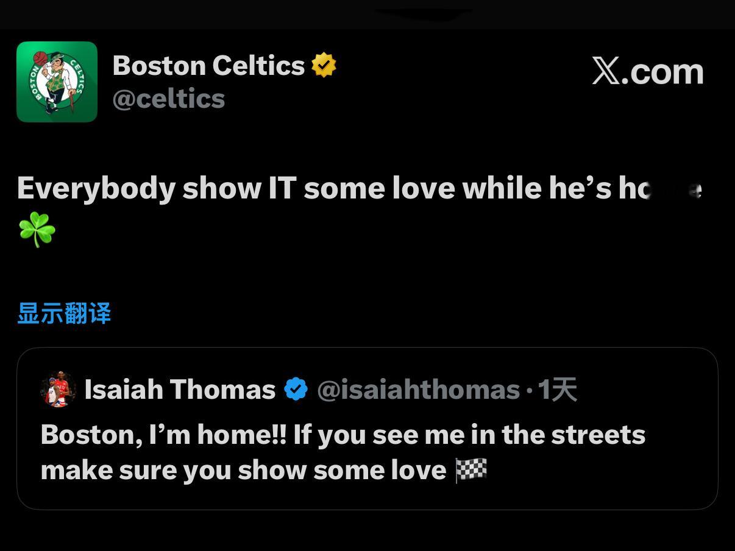Select the Boston Celtics display name
Screen dimensions: 735x551
(207, 64)
